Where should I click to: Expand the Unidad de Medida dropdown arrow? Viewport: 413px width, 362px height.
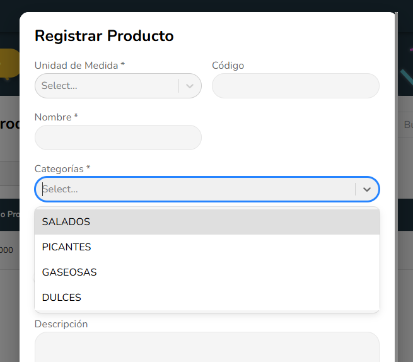(x=190, y=86)
